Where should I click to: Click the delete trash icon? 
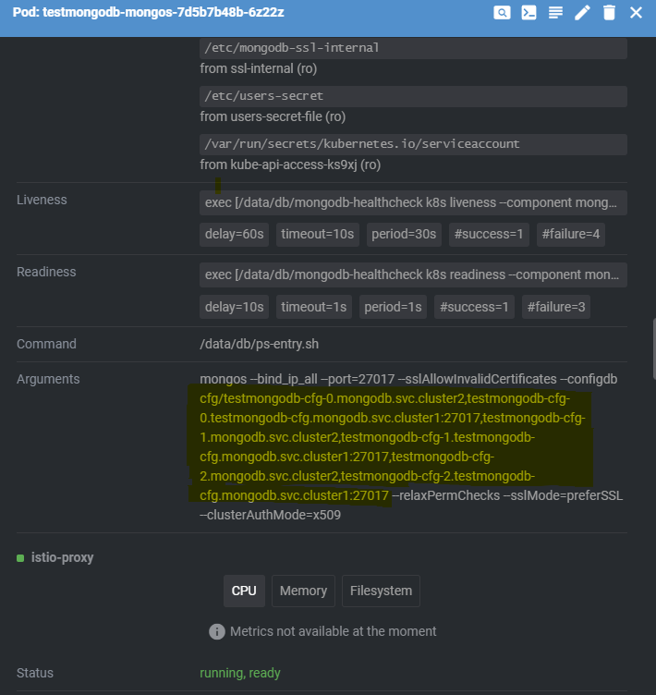pos(610,12)
